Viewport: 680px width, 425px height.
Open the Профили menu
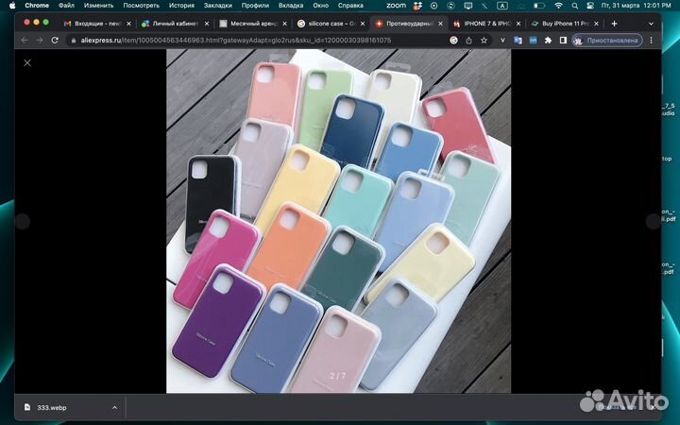coord(255,6)
